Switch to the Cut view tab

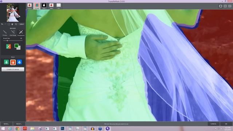59,6
